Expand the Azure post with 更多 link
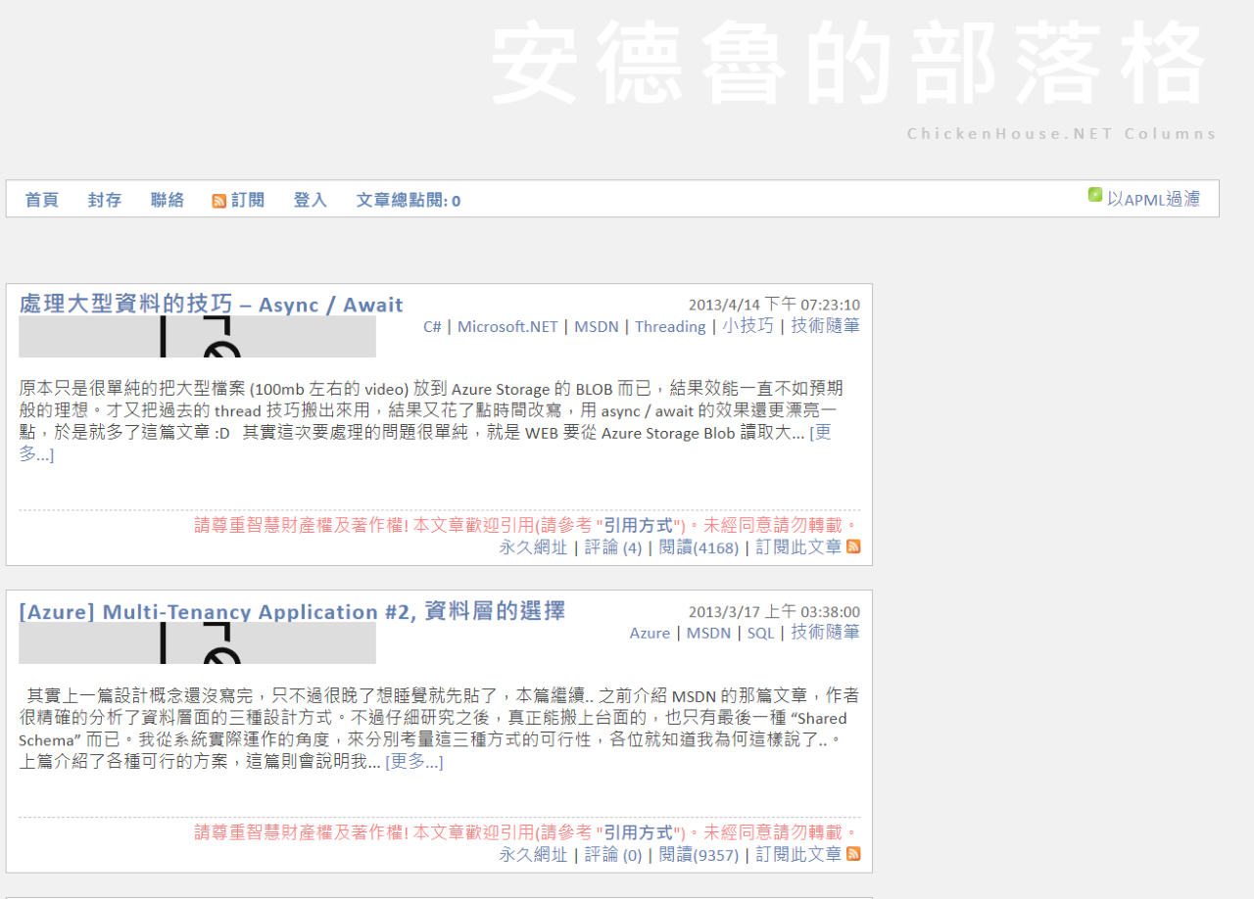The height and width of the screenshot is (899, 1254). 414,762
